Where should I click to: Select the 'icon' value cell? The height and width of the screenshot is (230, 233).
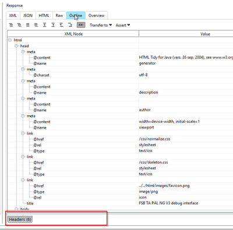pyautogui.click(x=143, y=197)
